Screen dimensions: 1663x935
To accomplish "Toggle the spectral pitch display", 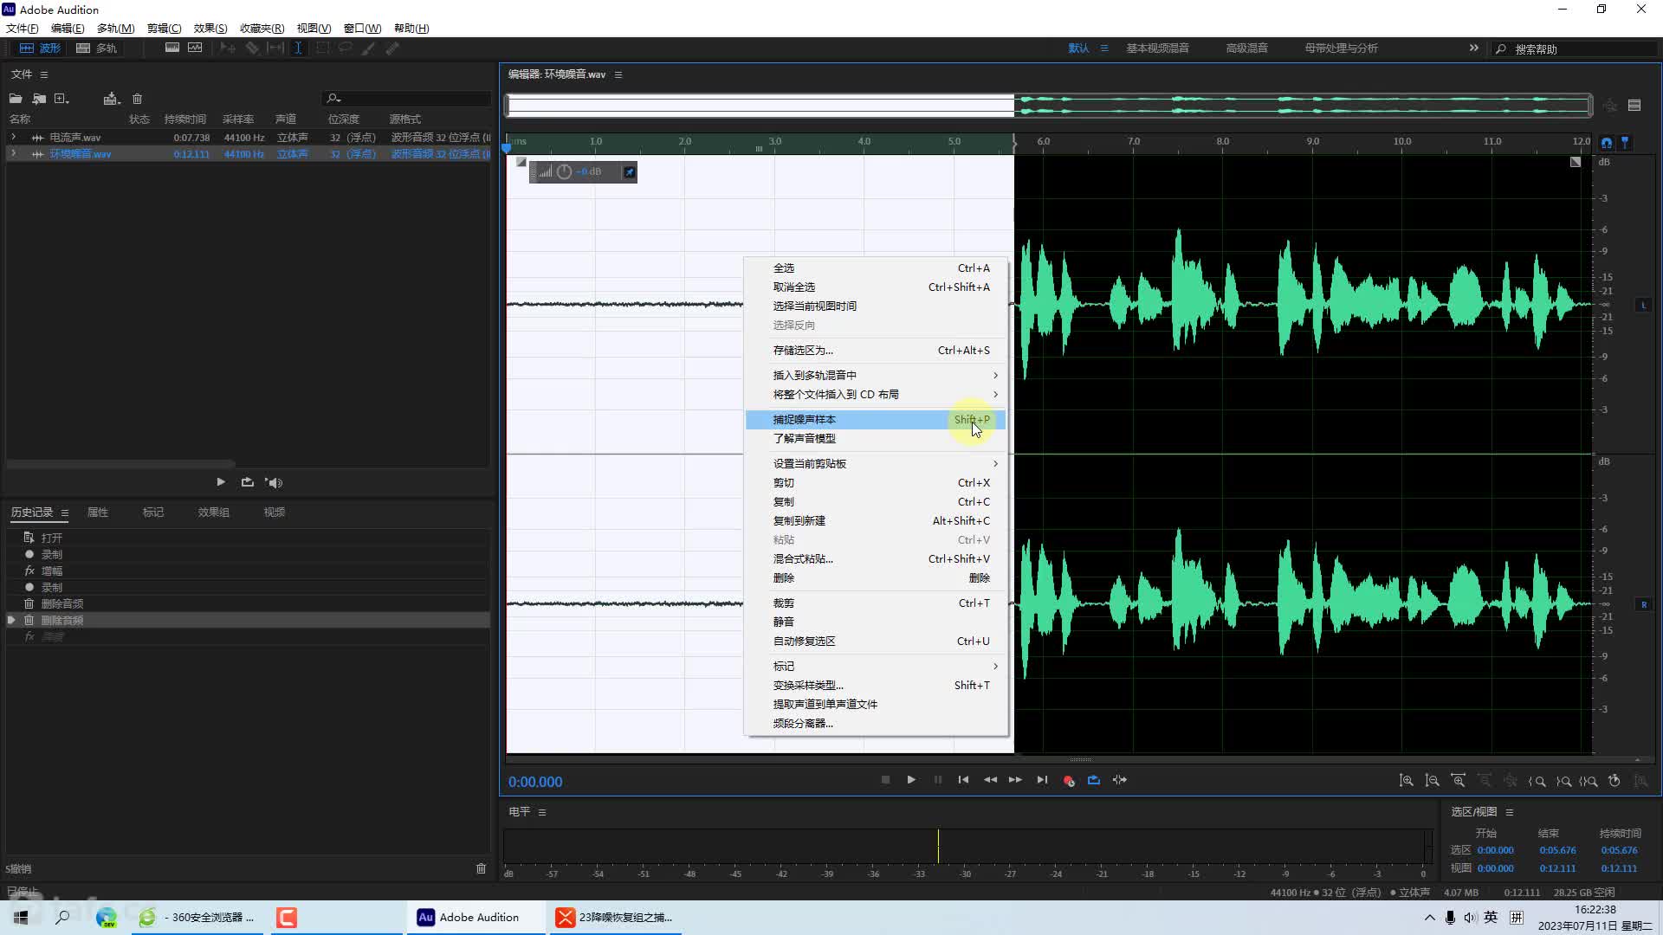I will click(195, 48).
